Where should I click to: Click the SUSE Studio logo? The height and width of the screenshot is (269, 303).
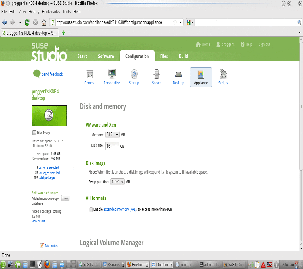(49, 52)
